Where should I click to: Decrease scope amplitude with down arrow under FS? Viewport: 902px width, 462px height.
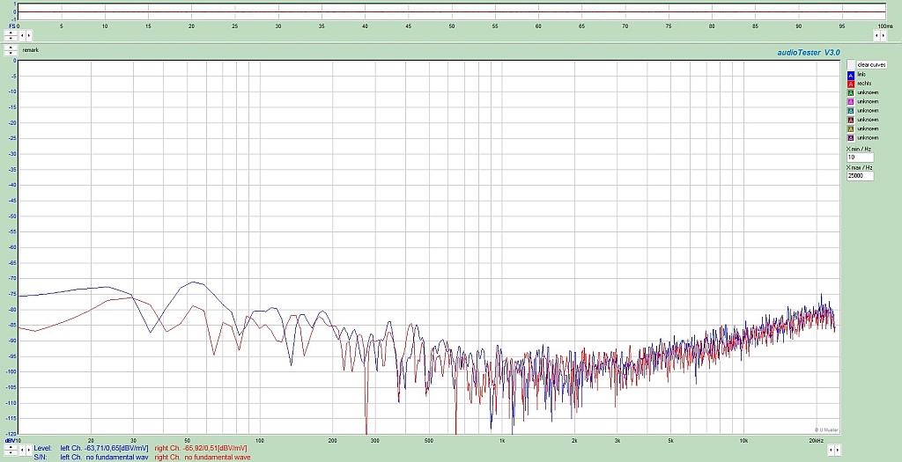tap(11, 38)
